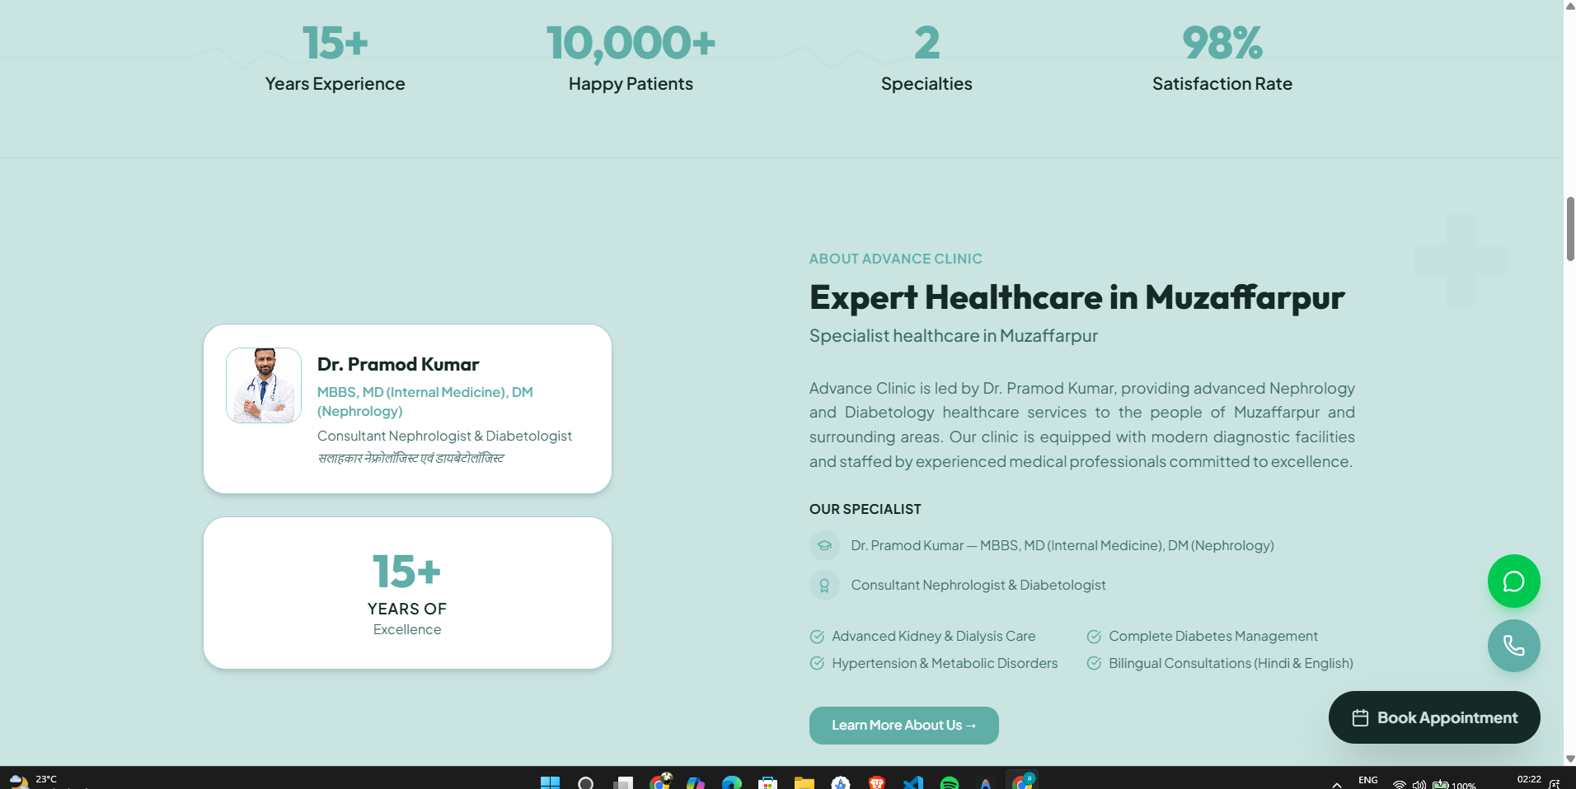Viewport: 1576px width, 789px height.
Task: Click the Wi-Fi icon in system tray
Action: click(1400, 784)
